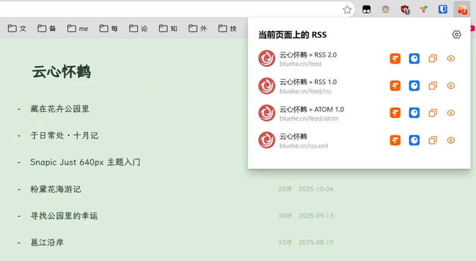Preview the RSS 1.0 feed with eye icon
The width and height of the screenshot is (476, 261).
point(450,86)
